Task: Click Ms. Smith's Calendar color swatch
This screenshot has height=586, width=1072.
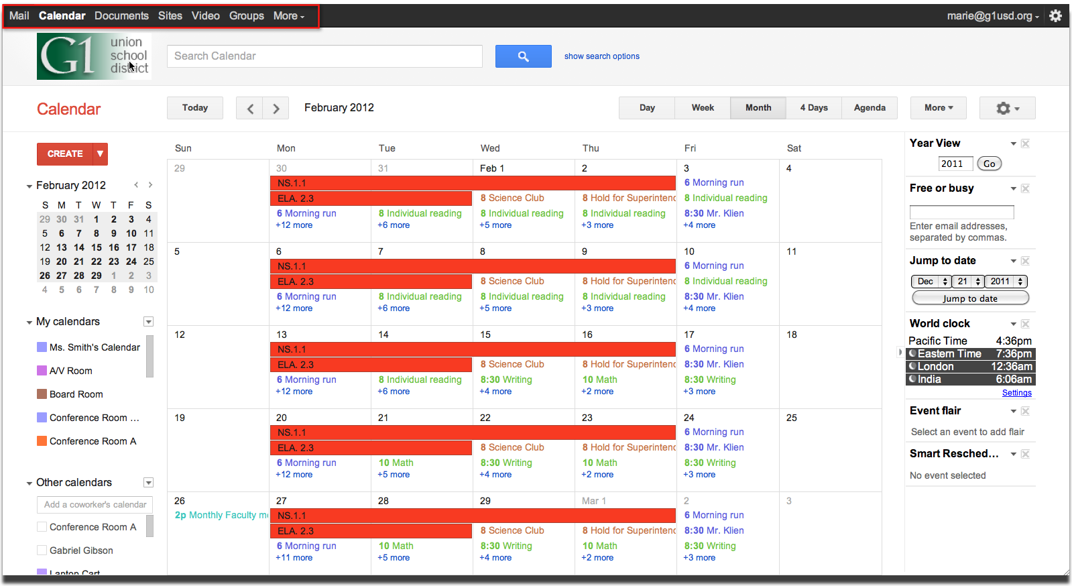Action: click(42, 347)
